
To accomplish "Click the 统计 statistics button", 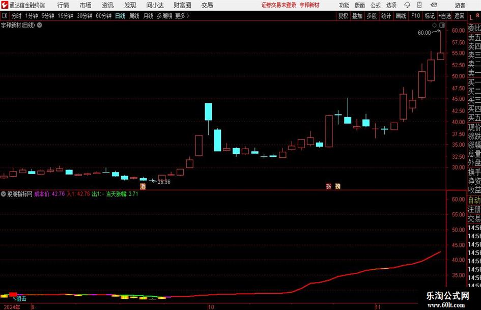I will coord(386,16).
